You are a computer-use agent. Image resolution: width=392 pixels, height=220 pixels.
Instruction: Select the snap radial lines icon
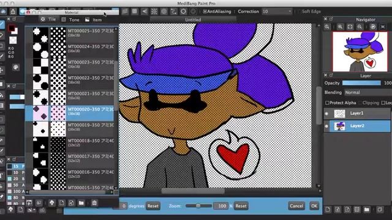154,12
